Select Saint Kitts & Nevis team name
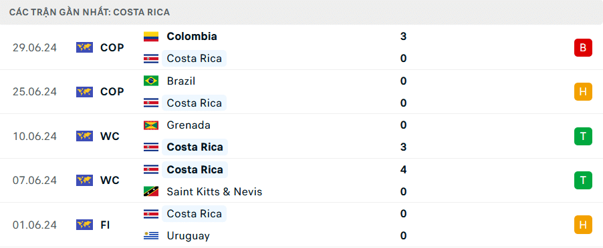The width and height of the screenshot is (603, 248). pos(215,191)
